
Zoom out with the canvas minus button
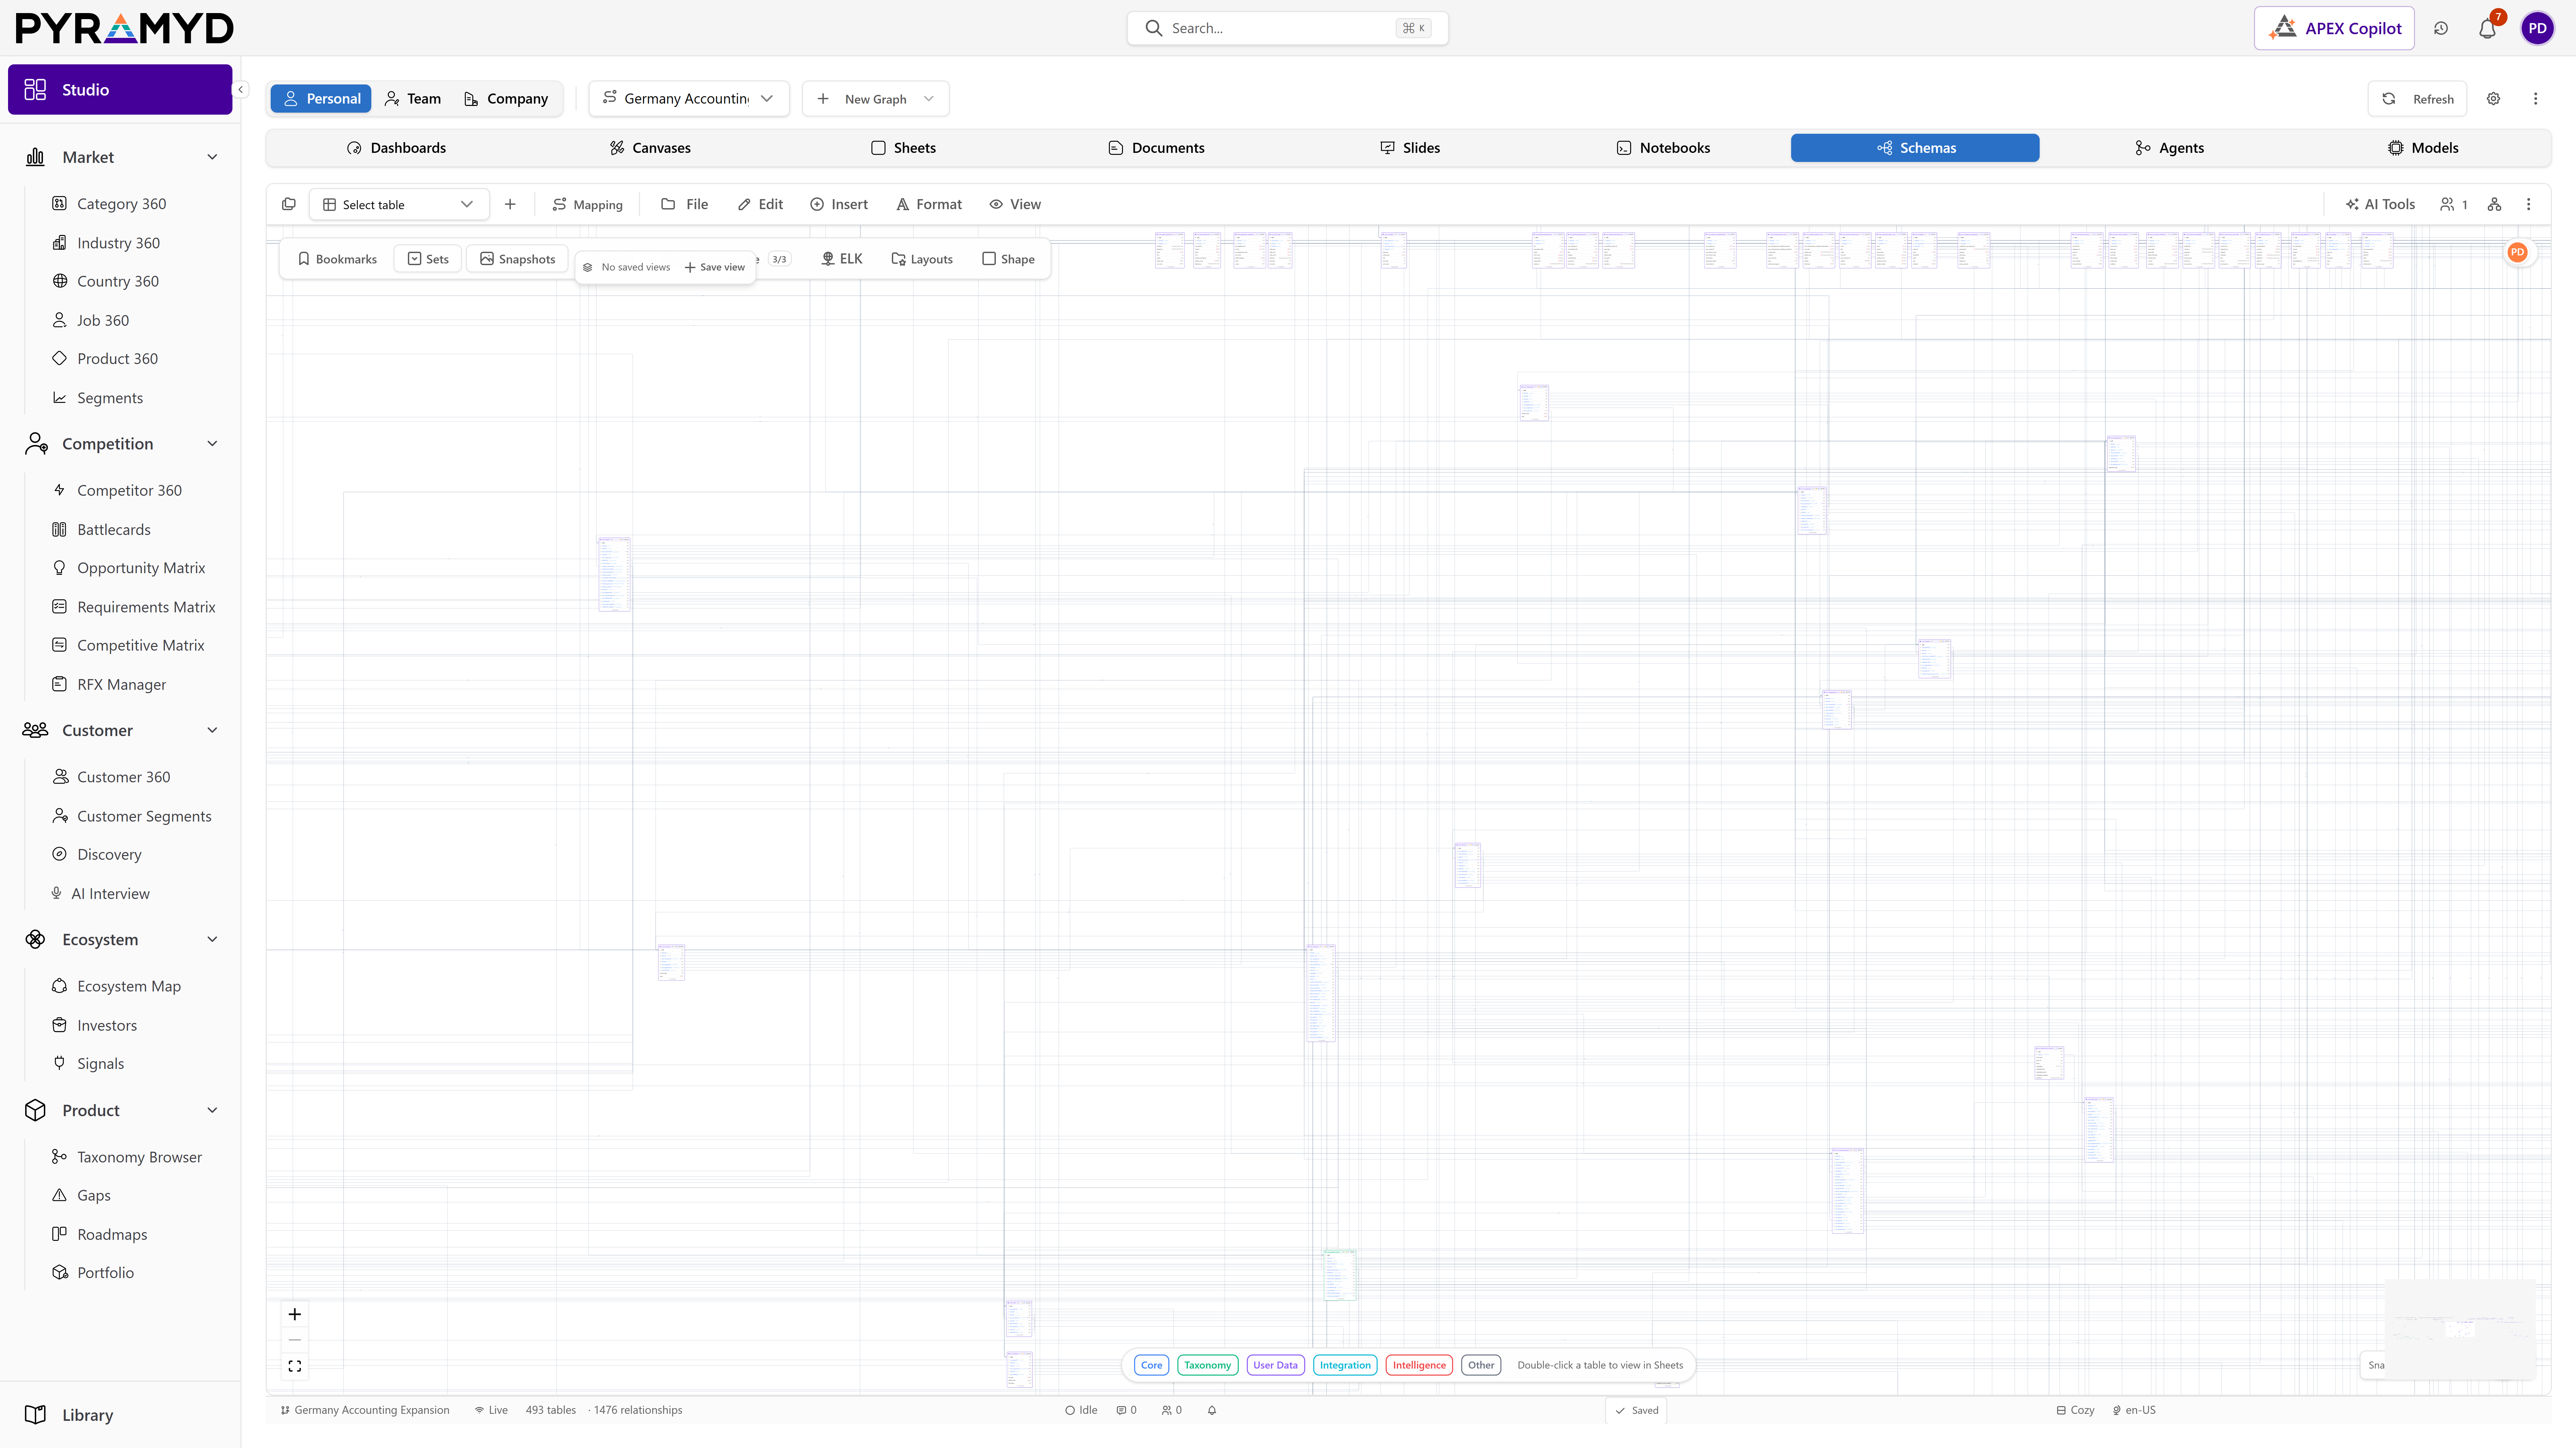[295, 1340]
